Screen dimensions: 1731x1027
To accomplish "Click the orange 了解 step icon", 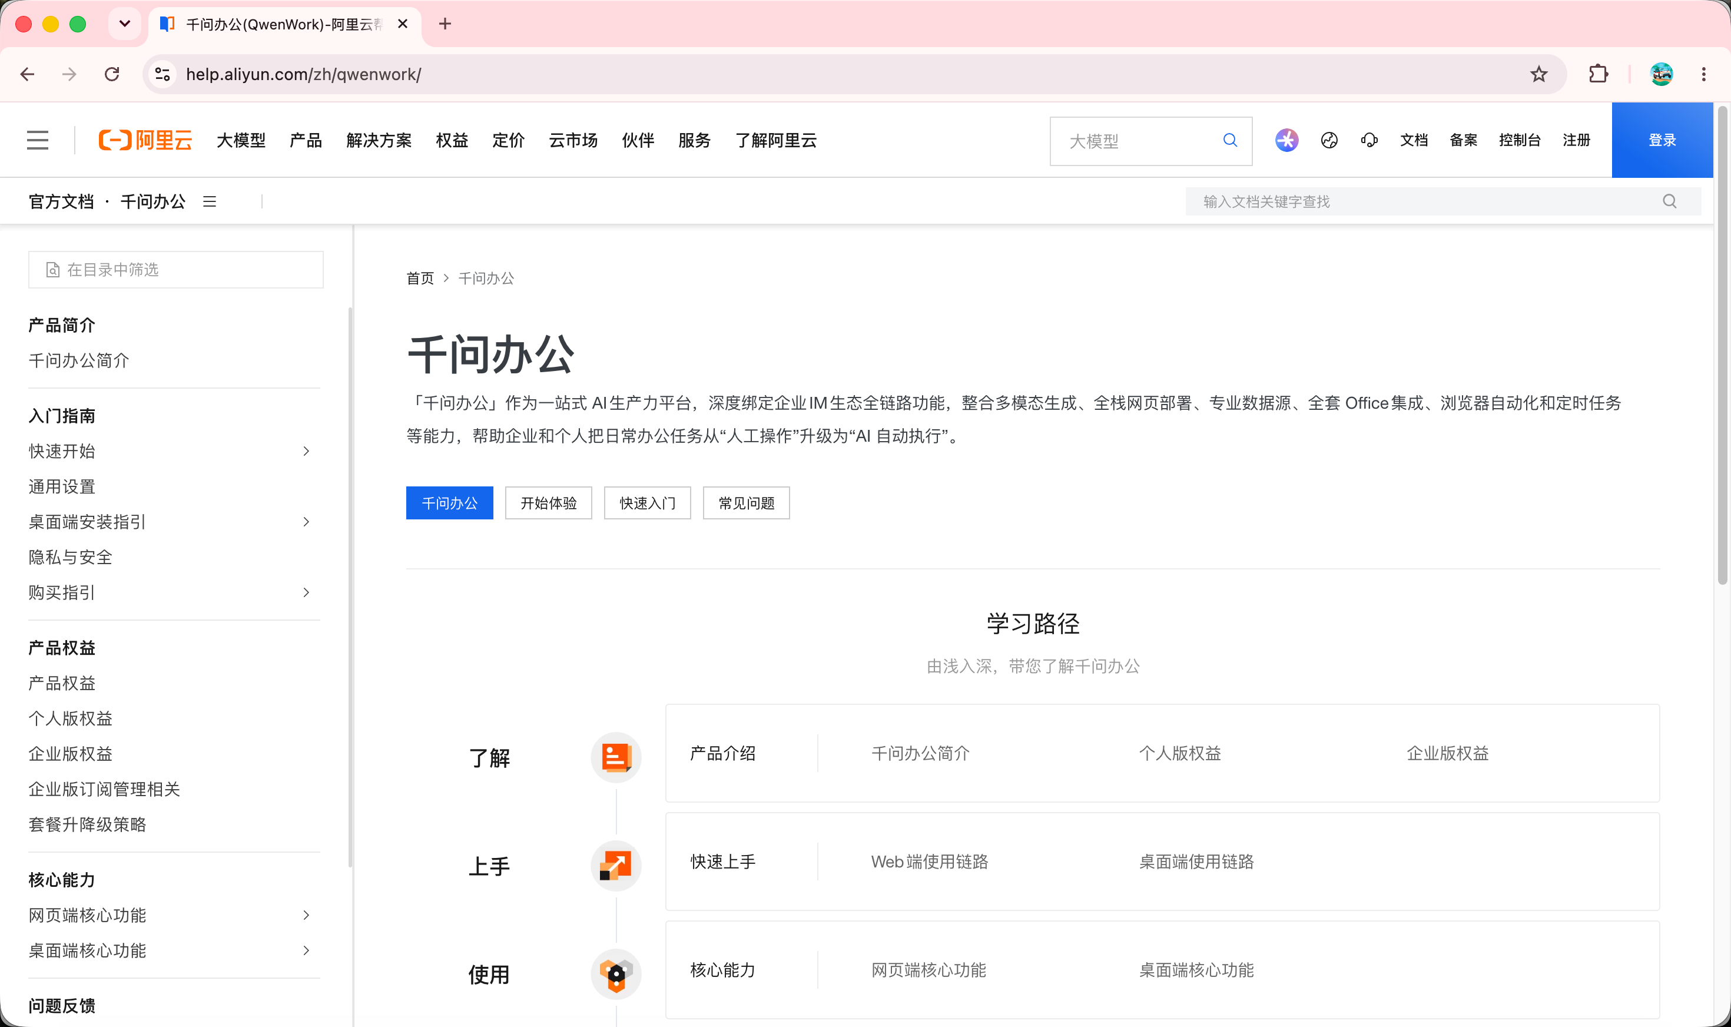I will tap(616, 757).
